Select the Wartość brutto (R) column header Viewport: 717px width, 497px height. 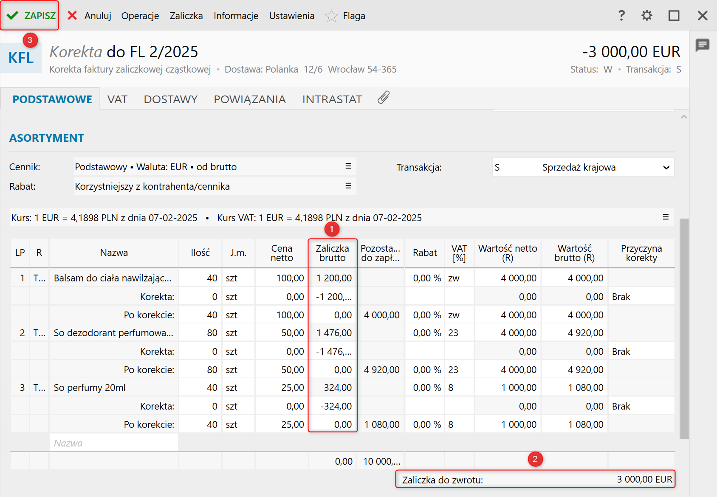pos(574,253)
